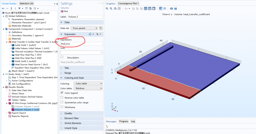Click the Expression input field with heat_trco
Viewport: 256px width, 134px height.
pyautogui.click(x=81, y=44)
